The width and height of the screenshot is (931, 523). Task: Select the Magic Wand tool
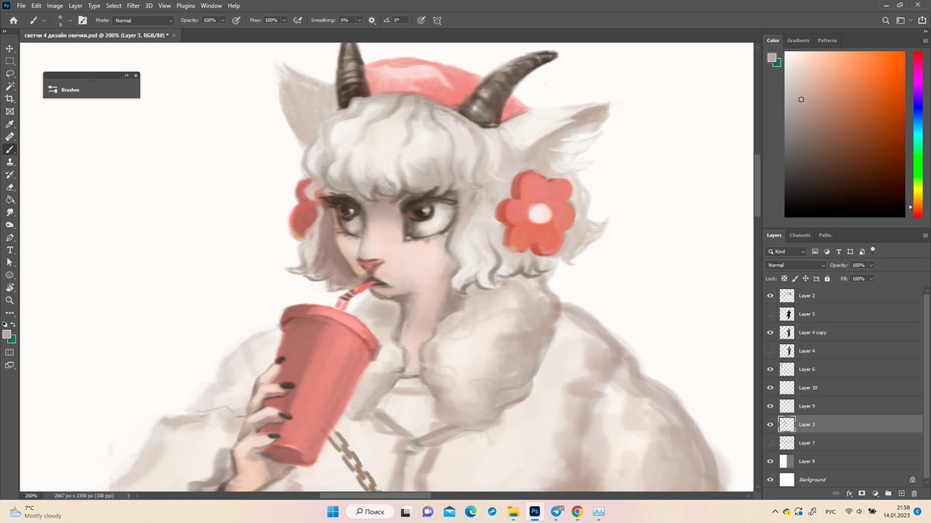pos(10,86)
